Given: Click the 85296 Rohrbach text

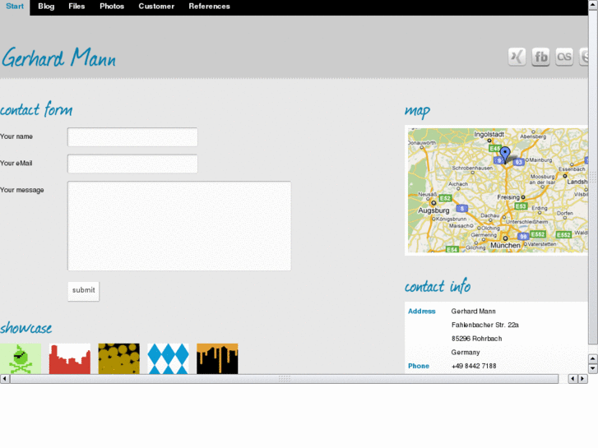Looking at the screenshot, I should pyautogui.click(x=476, y=339).
